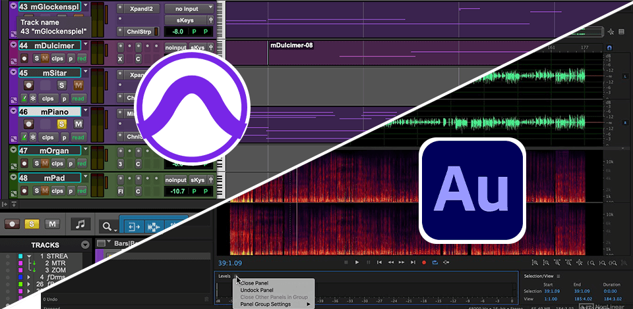Click the Rewind button in Audition
Viewport: 633px width, 309px height.
(391, 262)
